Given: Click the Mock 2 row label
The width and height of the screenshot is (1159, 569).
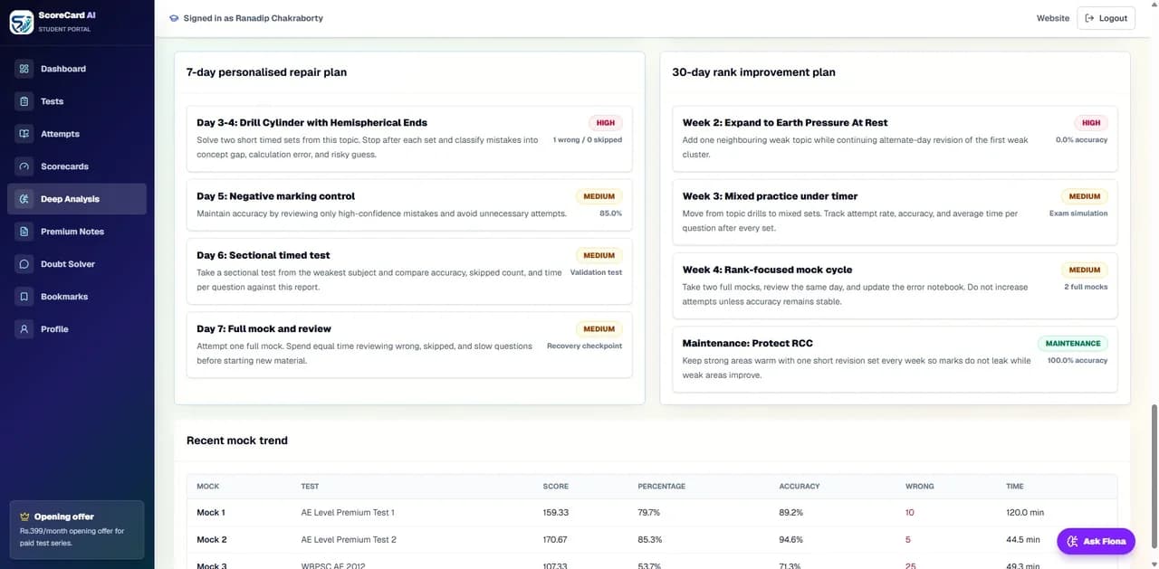Looking at the screenshot, I should (212, 540).
